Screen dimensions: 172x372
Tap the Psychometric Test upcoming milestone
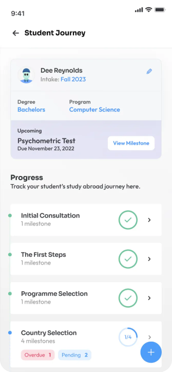point(46,141)
